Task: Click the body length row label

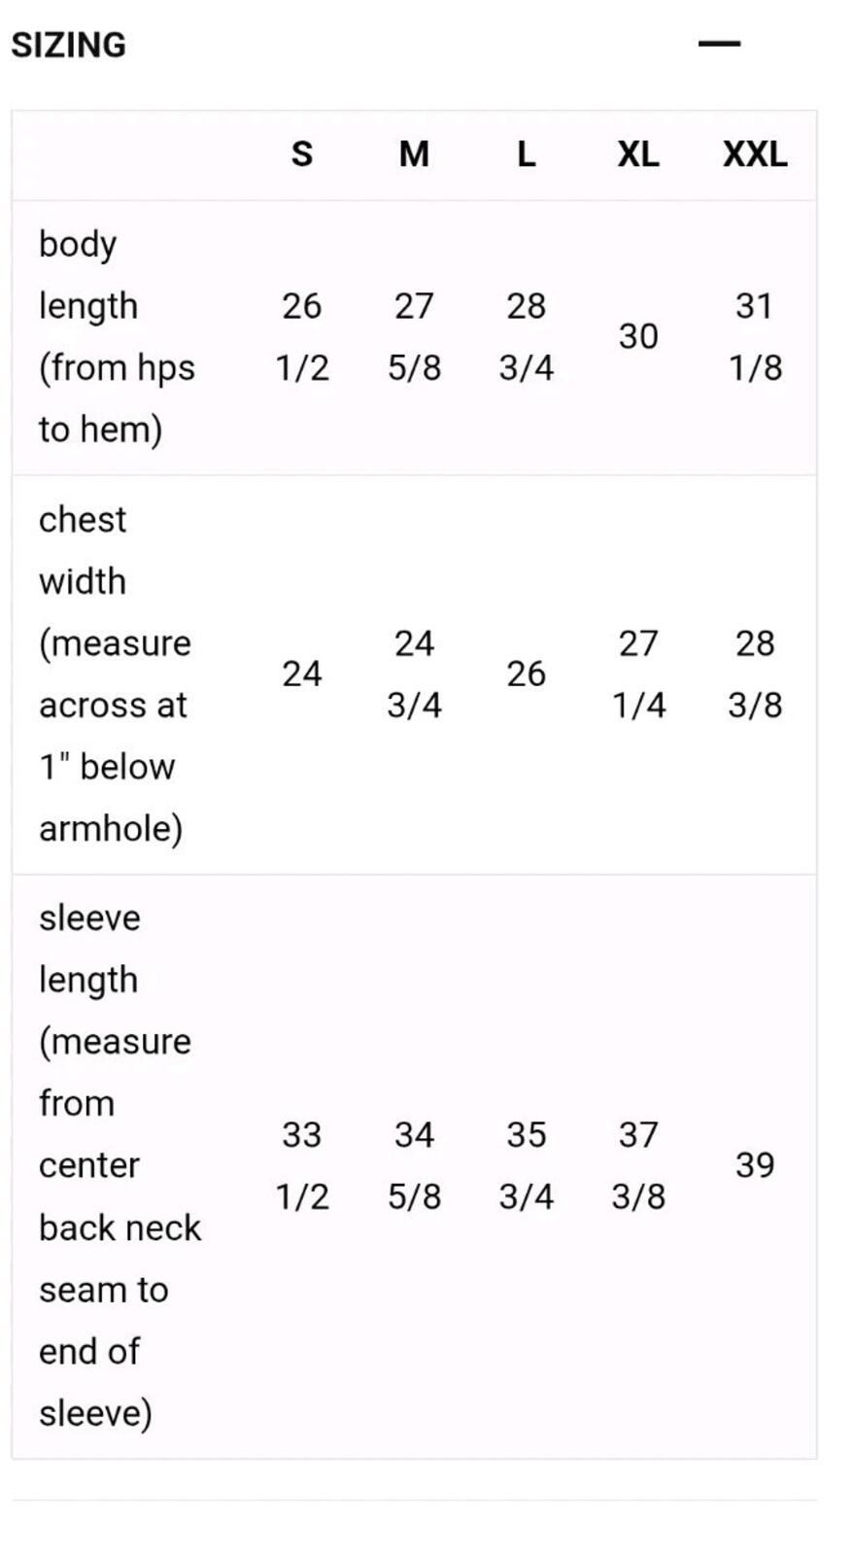Action: coord(117,336)
